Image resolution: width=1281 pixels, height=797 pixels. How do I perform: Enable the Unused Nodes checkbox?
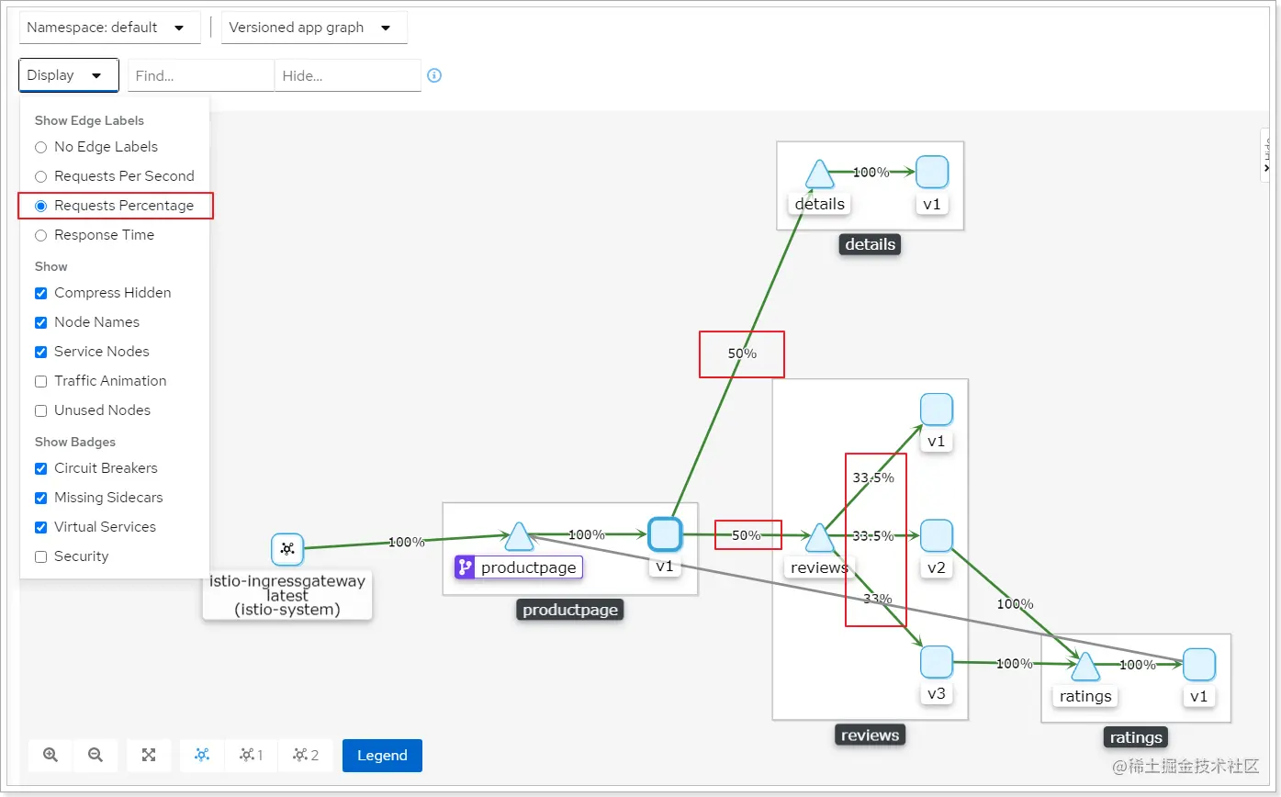[40, 410]
